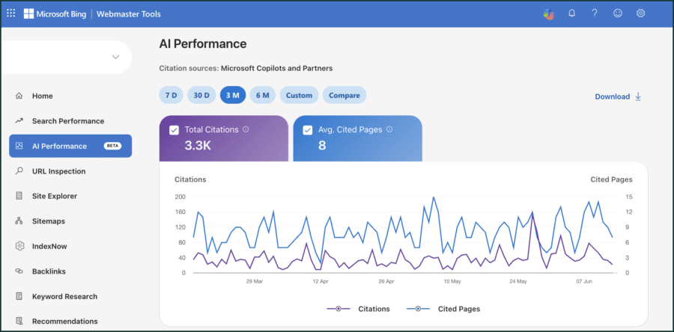This screenshot has width=674, height=332.
Task: Expand the site selector dropdown chevron
Action: tap(115, 57)
